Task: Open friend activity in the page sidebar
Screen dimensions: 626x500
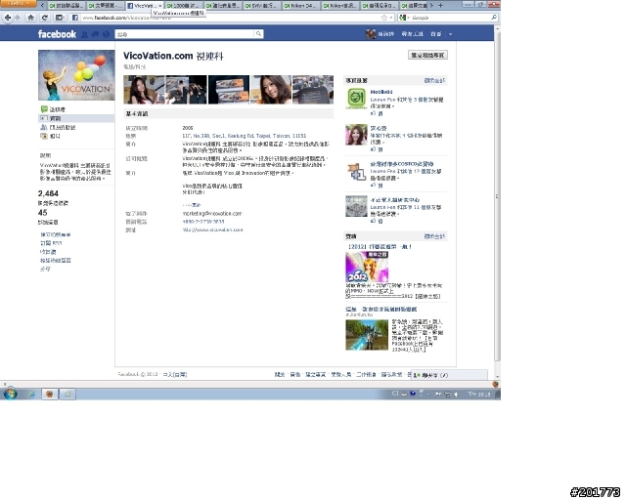Action: click(58, 127)
